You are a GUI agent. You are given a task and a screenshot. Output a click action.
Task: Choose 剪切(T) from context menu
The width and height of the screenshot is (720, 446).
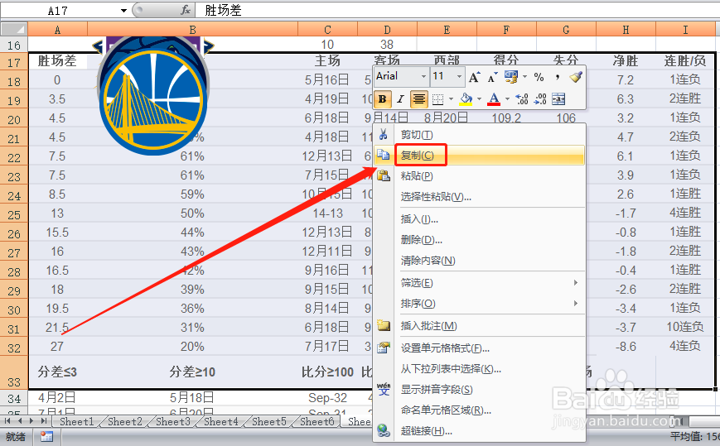[479, 135]
